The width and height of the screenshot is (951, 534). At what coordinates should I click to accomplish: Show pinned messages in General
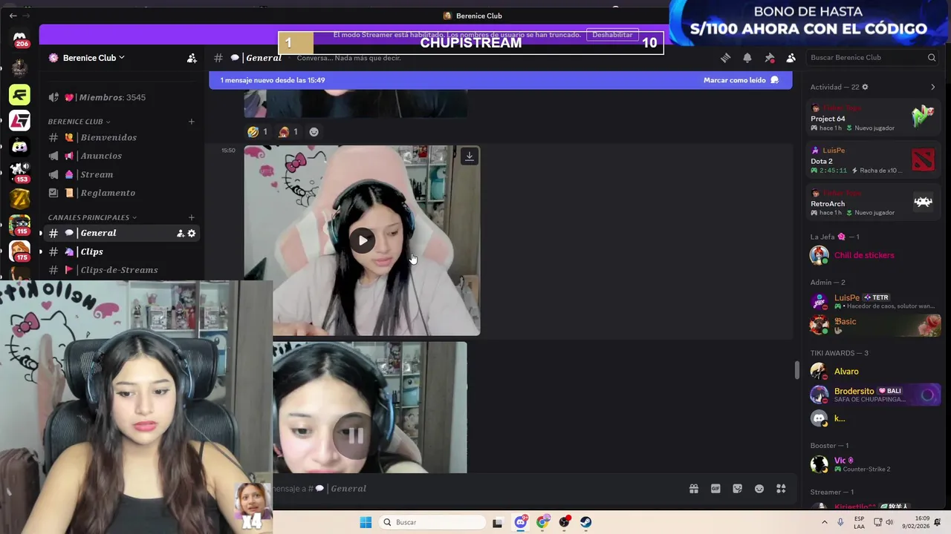pyautogui.click(x=770, y=58)
